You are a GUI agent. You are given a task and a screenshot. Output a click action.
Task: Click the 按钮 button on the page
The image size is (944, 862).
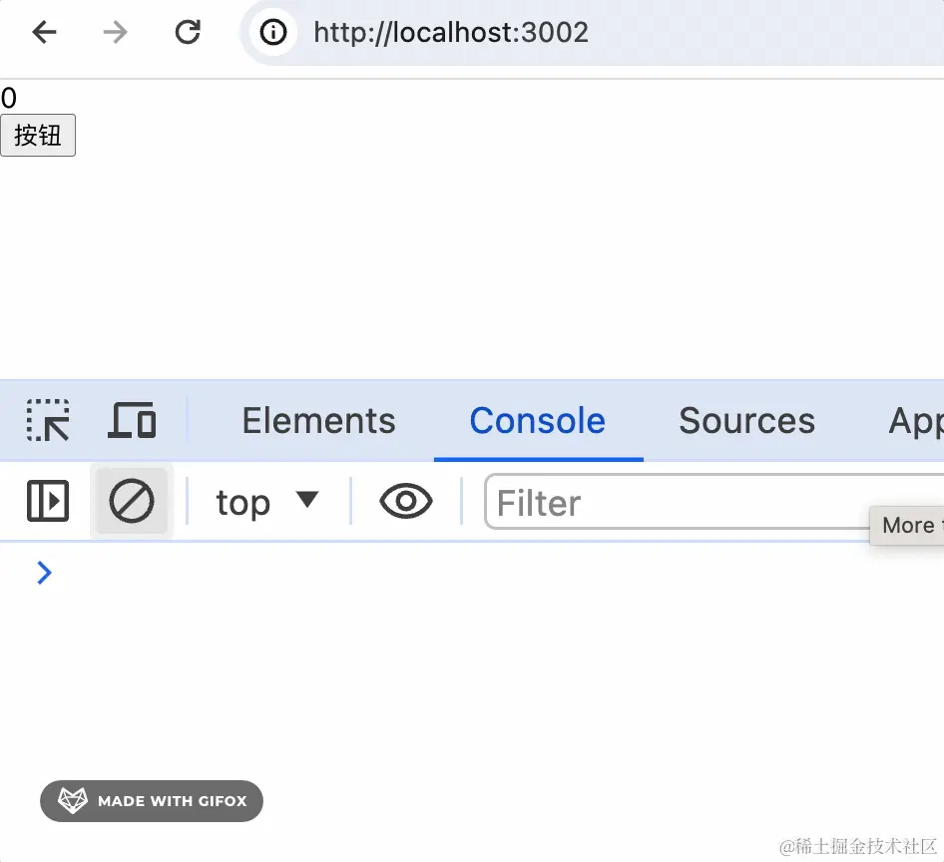[38, 136]
